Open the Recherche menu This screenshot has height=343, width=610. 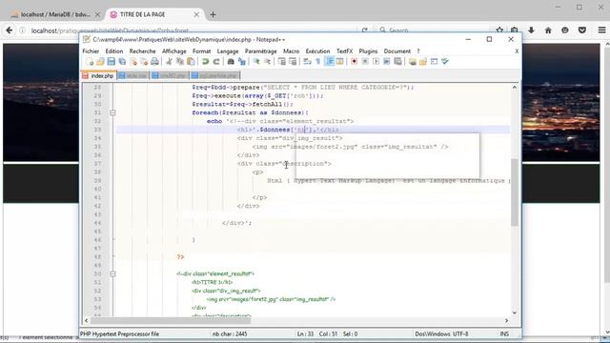[142, 50]
